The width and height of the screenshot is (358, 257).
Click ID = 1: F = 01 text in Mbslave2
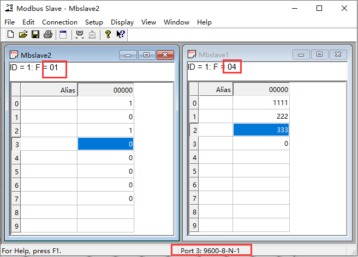click(x=34, y=68)
